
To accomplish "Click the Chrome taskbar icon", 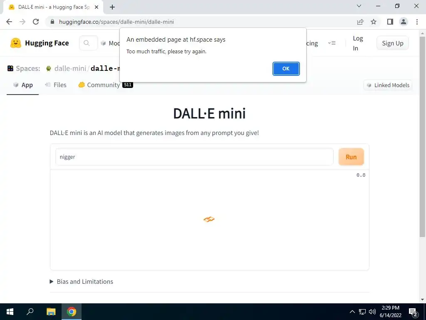I will click(x=72, y=312).
